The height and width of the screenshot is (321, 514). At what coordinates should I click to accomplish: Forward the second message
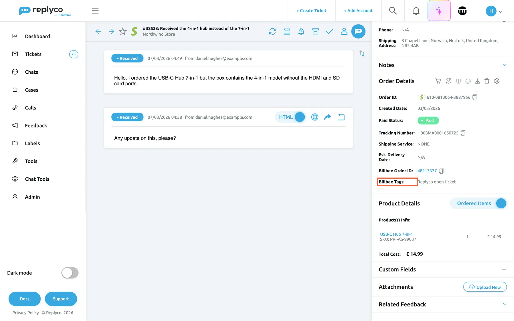pyautogui.click(x=328, y=117)
